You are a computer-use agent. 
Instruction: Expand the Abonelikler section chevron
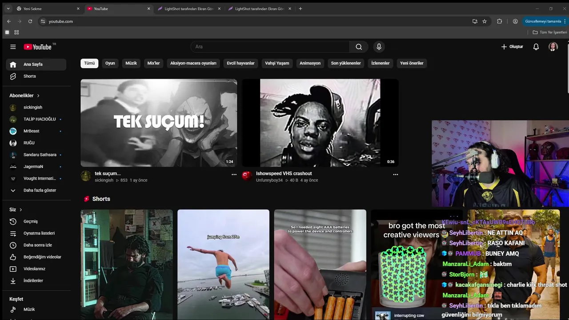(x=38, y=96)
